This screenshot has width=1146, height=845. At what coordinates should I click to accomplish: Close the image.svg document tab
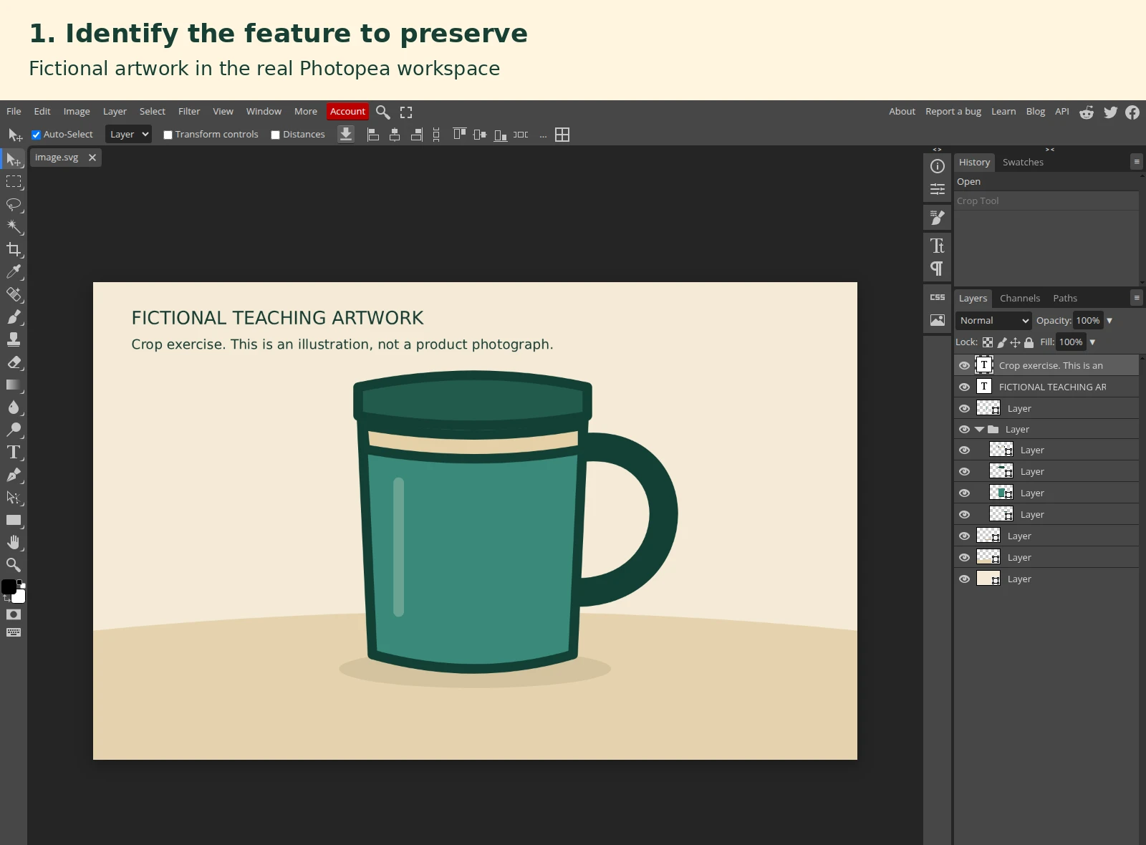[x=92, y=158]
